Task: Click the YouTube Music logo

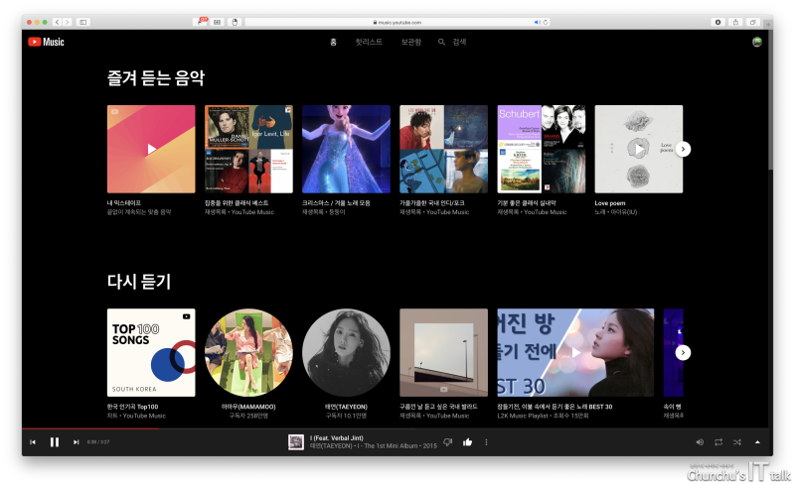Action: [46, 42]
